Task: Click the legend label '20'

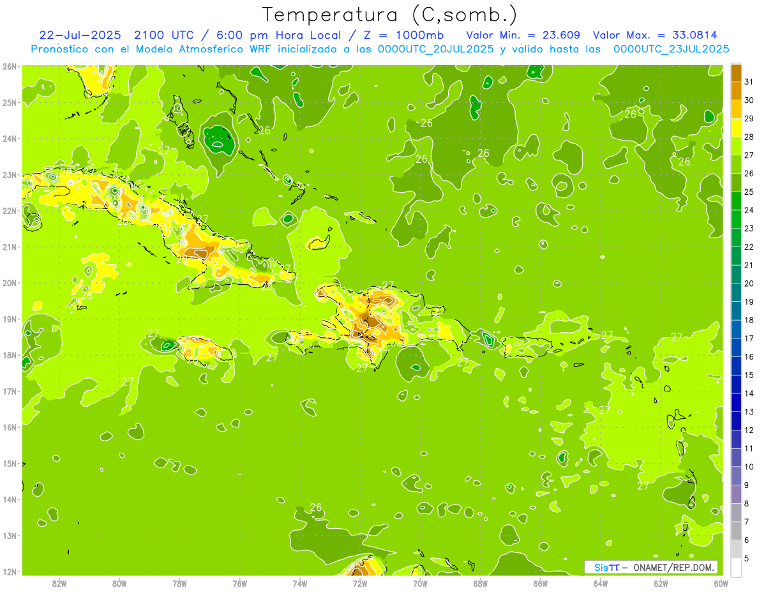Action: 749,284
